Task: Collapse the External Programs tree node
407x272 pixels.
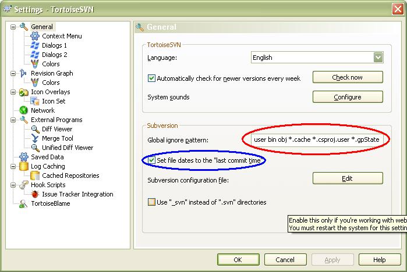Action: pyautogui.click(x=13, y=120)
